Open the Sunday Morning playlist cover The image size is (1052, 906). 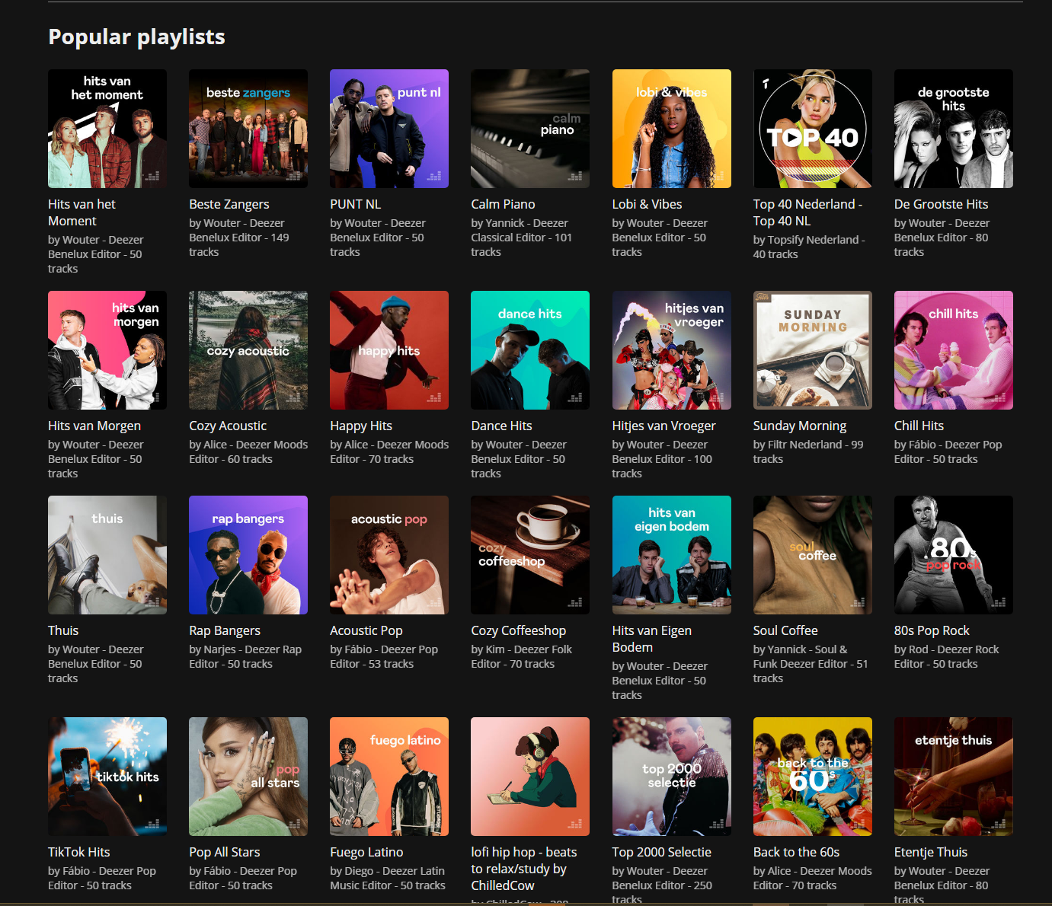point(812,350)
